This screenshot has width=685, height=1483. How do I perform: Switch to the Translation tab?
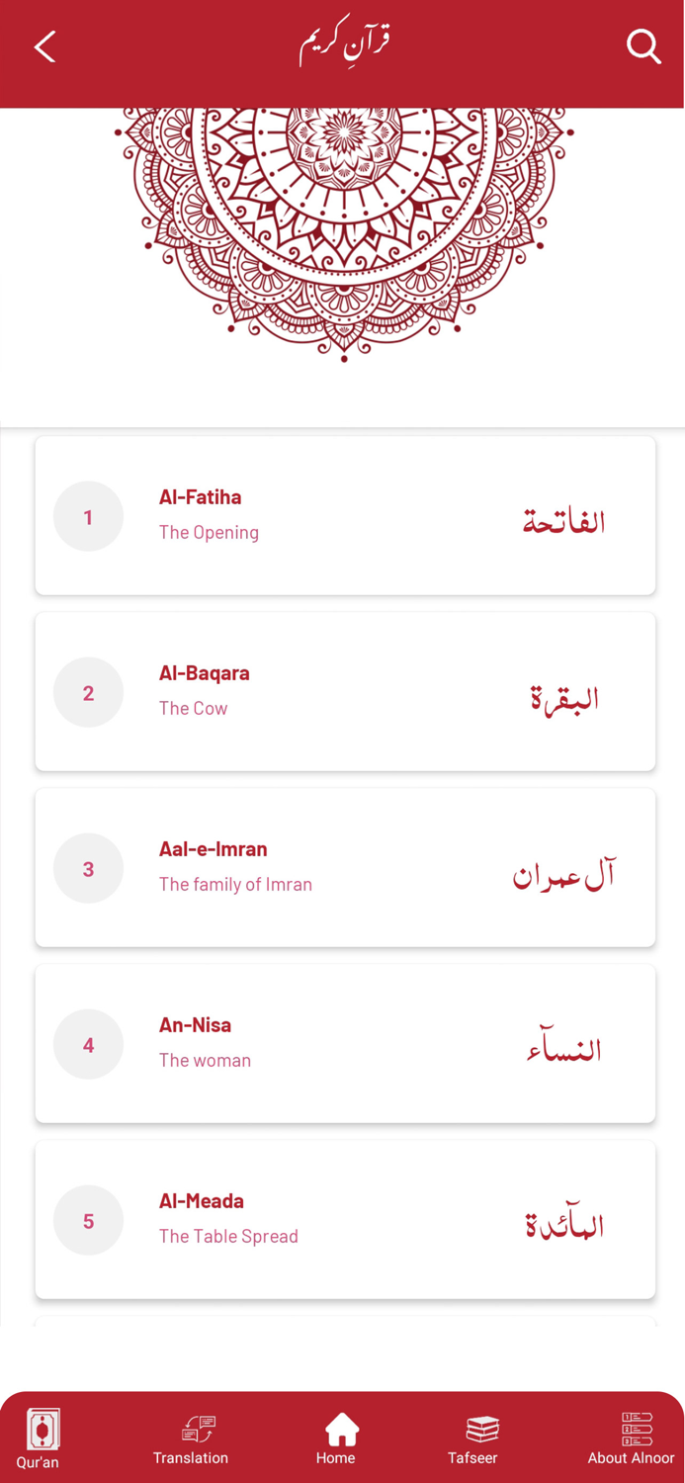[191, 1439]
